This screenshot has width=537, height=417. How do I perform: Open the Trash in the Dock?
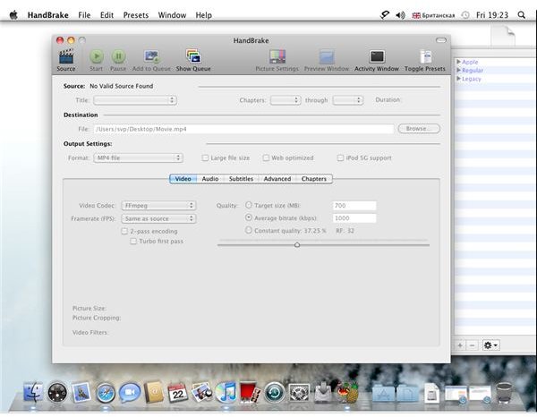(504, 393)
